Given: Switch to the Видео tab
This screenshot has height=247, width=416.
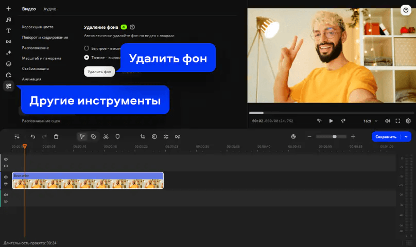Looking at the screenshot, I should pyautogui.click(x=29, y=9).
